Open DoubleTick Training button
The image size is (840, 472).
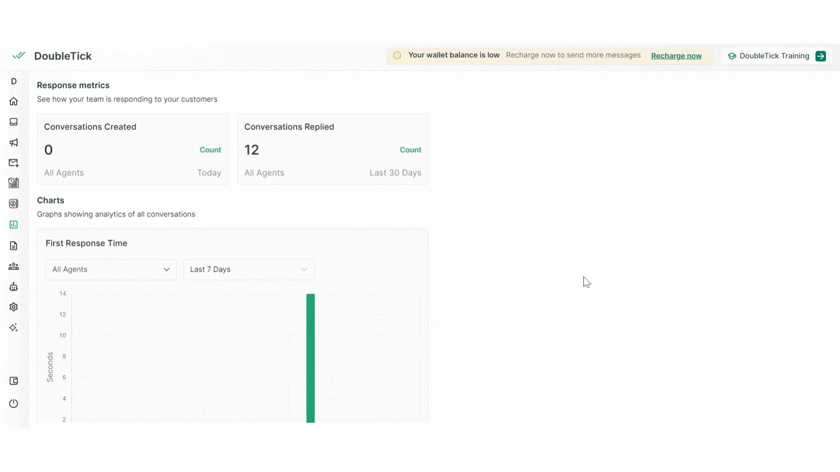point(777,56)
